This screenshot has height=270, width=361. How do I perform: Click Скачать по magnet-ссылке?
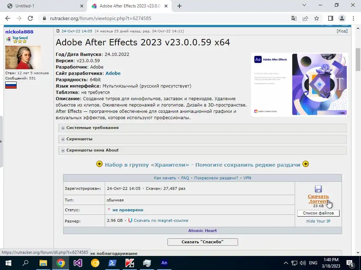click(x=161, y=220)
